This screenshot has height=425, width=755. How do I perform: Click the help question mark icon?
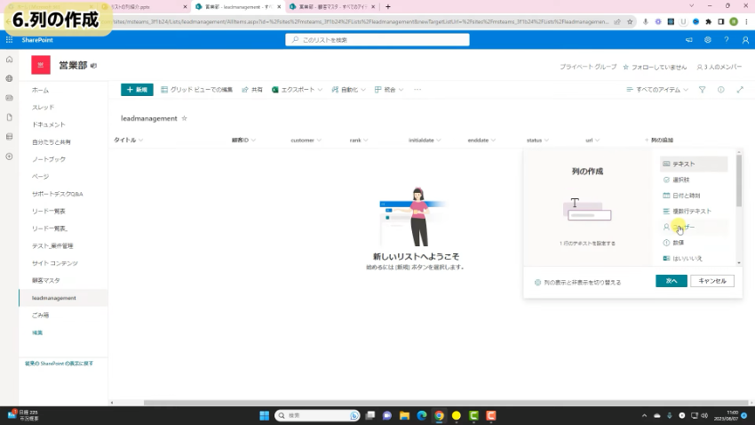point(726,40)
